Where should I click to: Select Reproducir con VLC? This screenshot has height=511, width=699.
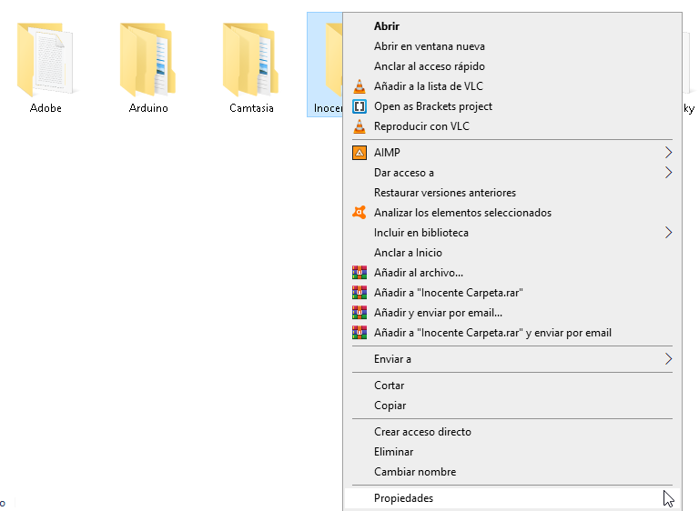(x=512, y=126)
